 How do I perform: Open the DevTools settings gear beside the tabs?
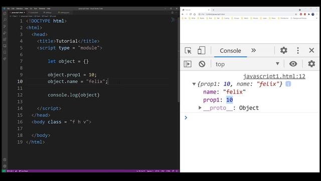(283, 50)
